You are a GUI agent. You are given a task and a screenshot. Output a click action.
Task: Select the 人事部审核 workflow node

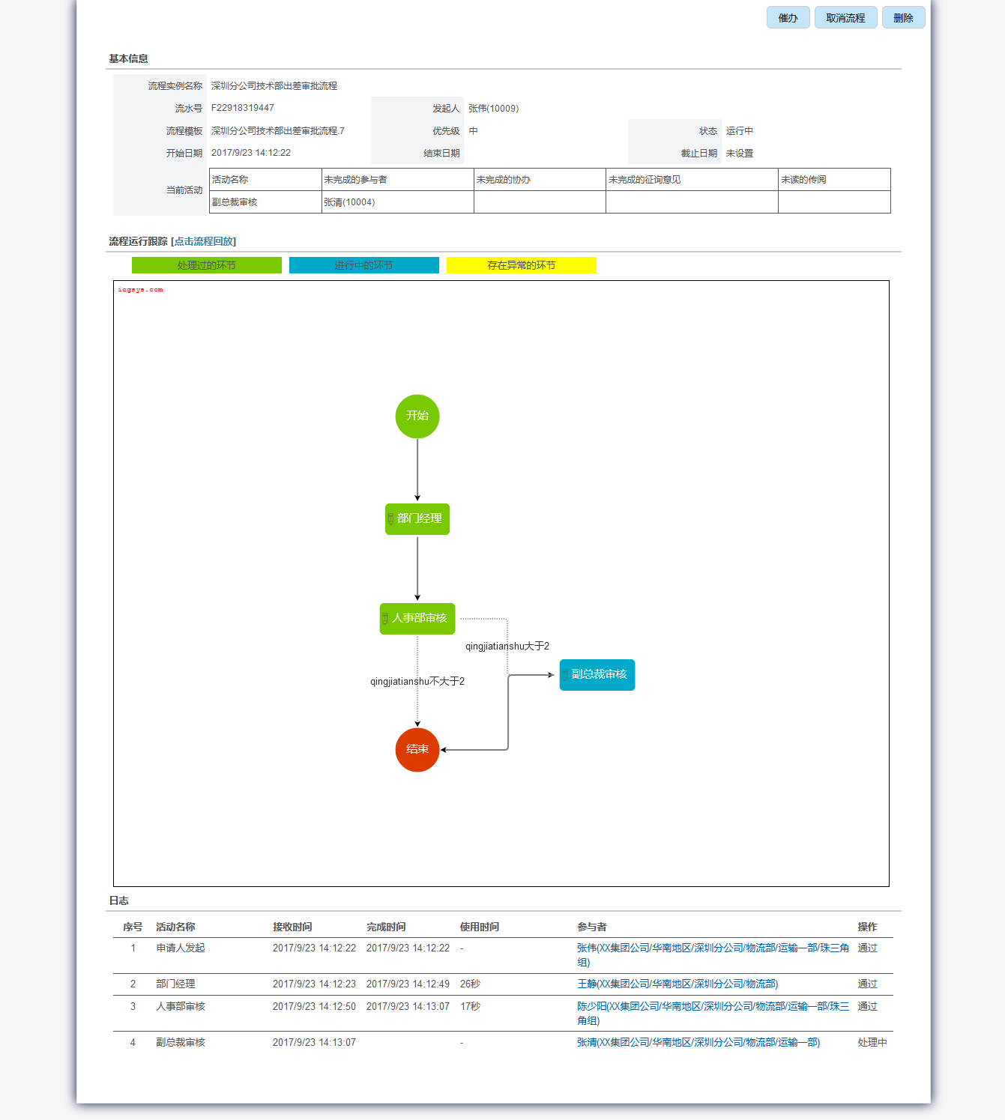(x=417, y=618)
